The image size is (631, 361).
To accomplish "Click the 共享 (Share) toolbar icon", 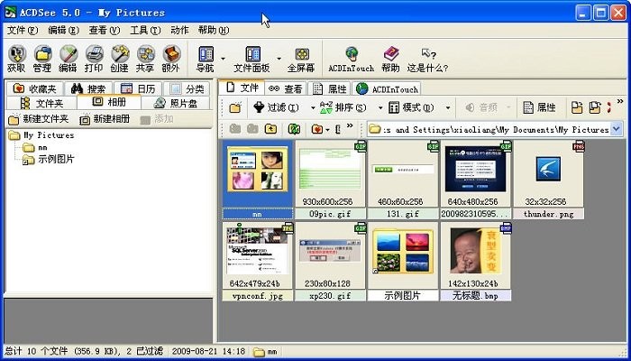I will (x=145, y=59).
